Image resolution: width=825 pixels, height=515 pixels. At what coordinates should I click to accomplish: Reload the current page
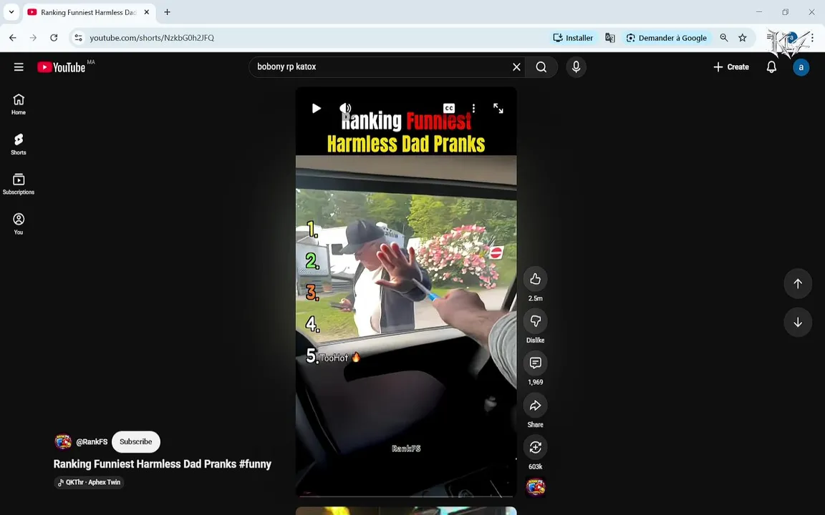coord(54,38)
